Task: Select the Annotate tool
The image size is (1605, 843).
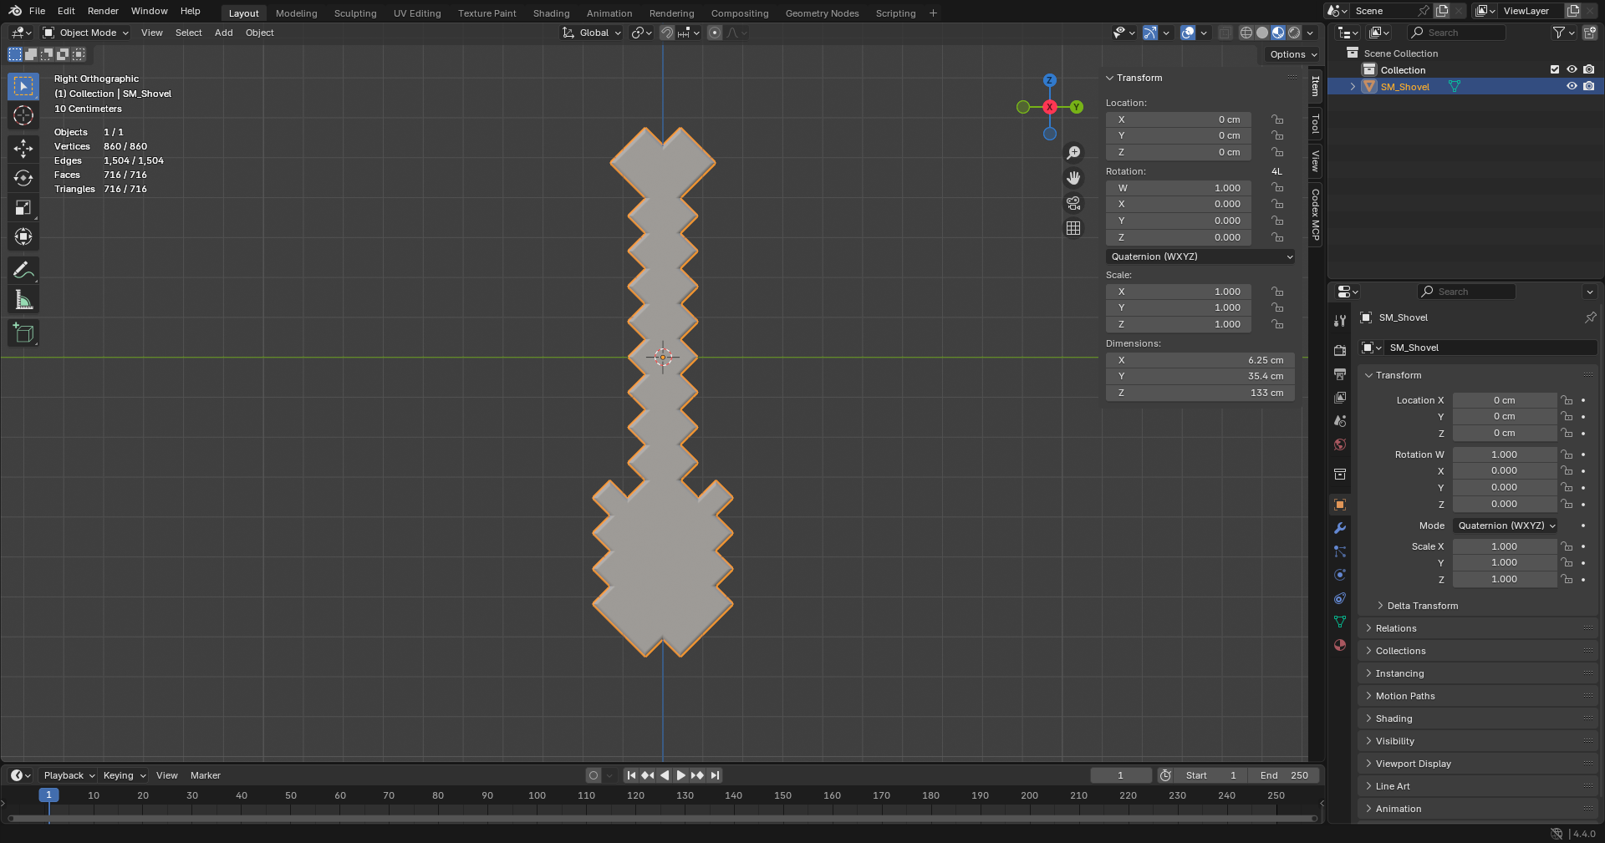Action: click(23, 270)
